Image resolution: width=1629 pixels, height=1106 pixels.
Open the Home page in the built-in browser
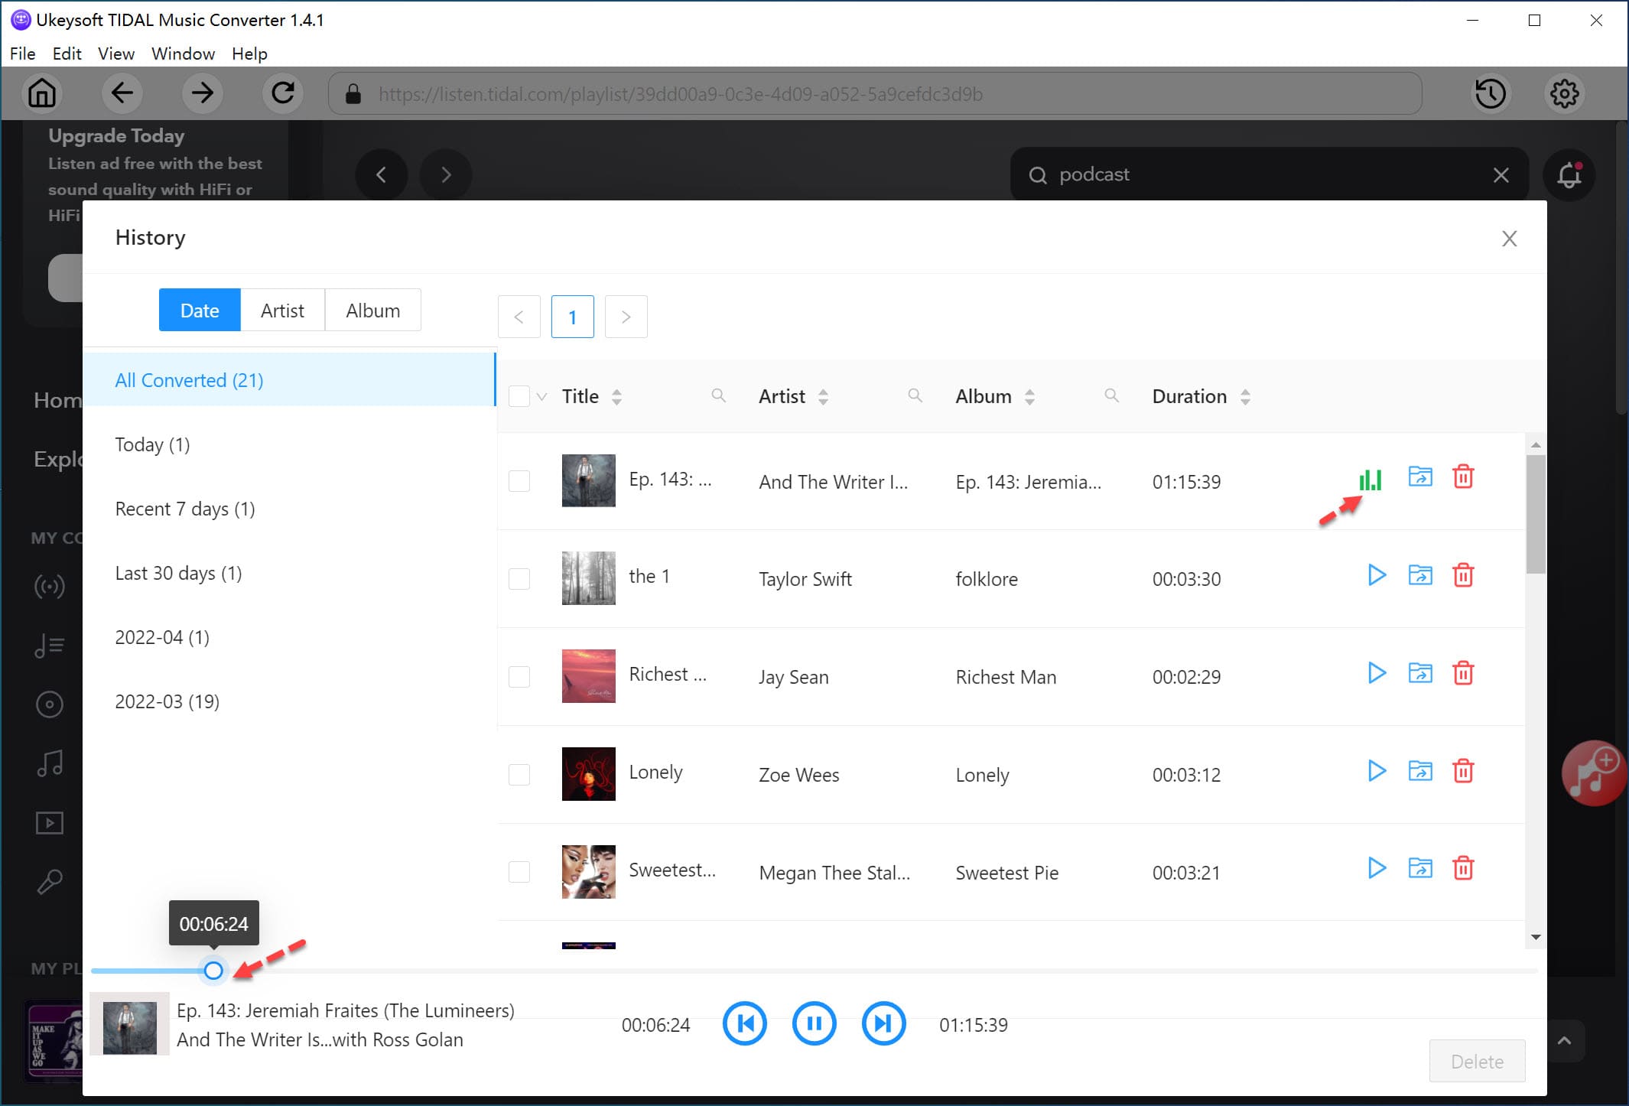(x=42, y=93)
